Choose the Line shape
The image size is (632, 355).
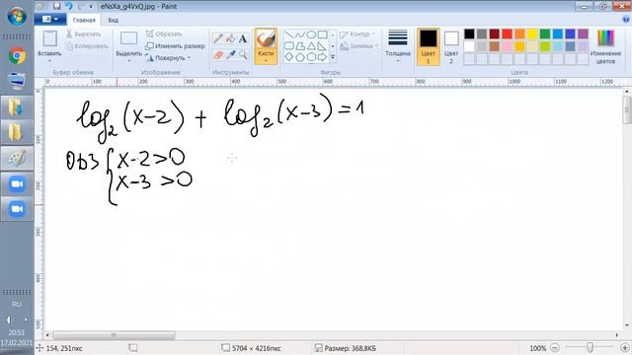pos(289,35)
